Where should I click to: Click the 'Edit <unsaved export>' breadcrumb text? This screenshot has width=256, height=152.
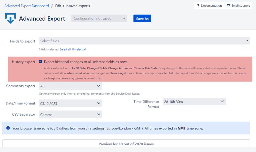tap(73, 6)
